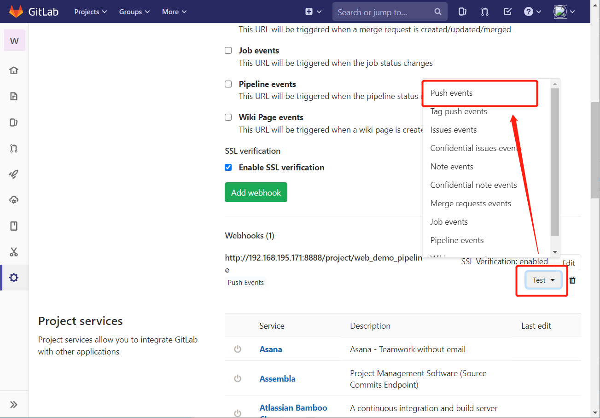
Task: Click the dropdown scrollbar down arrow
Action: [555, 252]
